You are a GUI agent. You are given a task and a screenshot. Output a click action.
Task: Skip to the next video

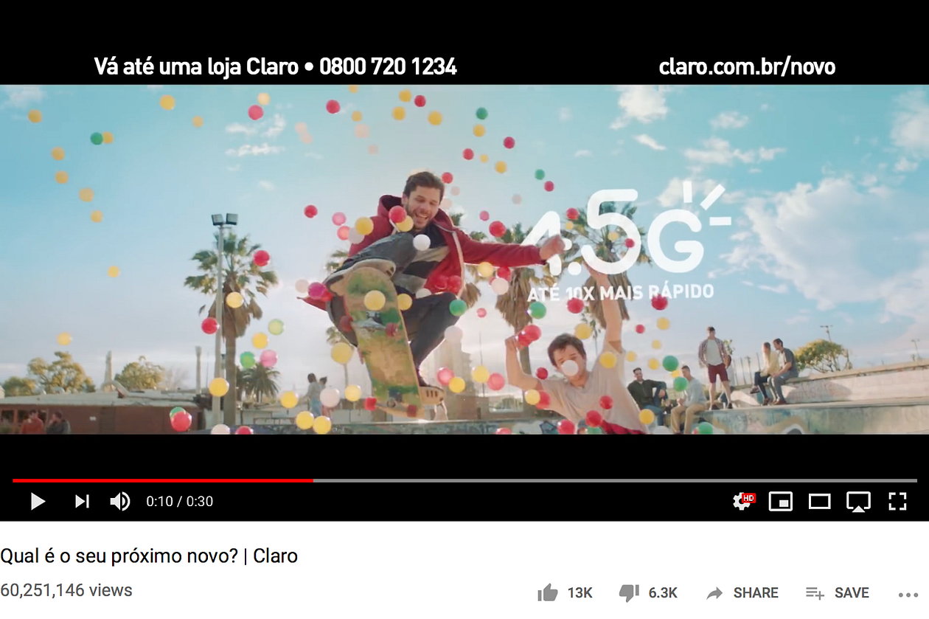[x=82, y=502]
